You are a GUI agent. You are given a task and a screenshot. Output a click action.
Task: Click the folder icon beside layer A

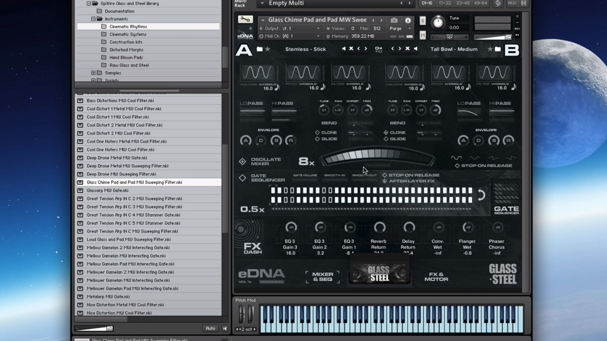(x=259, y=49)
